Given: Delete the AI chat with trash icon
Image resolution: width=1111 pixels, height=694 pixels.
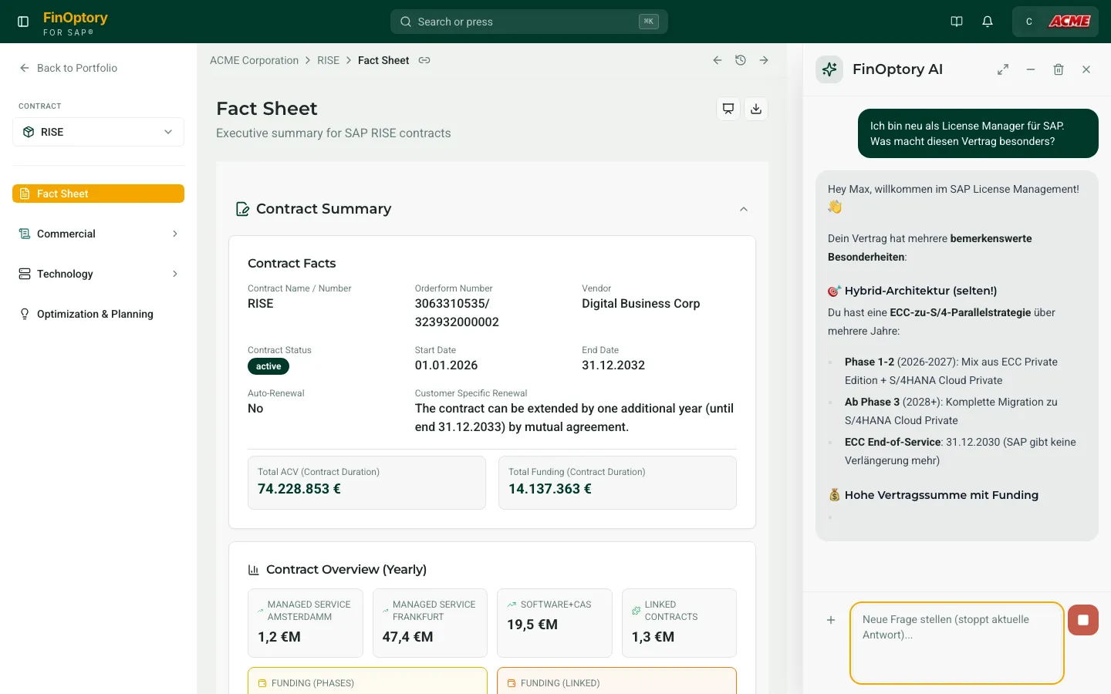Looking at the screenshot, I should [1059, 69].
